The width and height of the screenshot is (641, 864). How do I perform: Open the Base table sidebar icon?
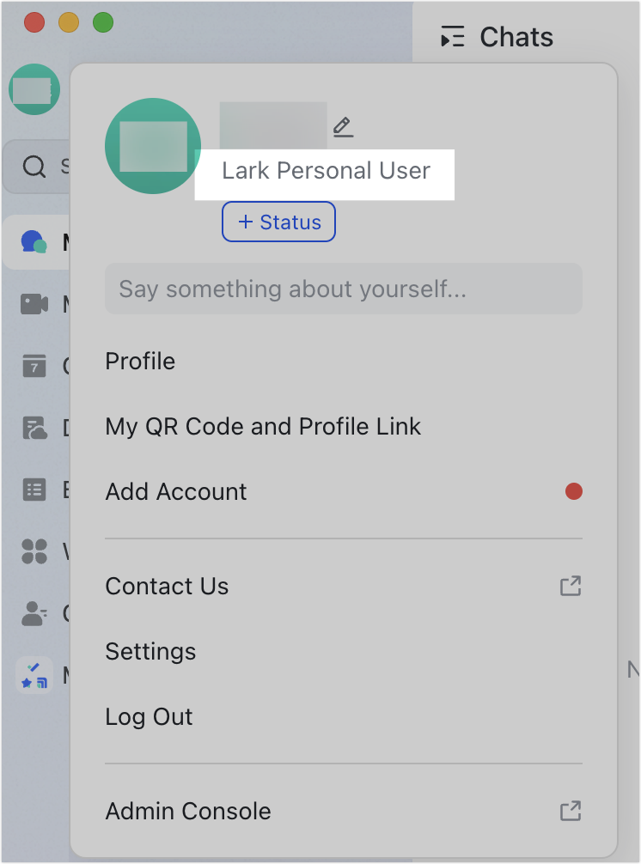34,490
